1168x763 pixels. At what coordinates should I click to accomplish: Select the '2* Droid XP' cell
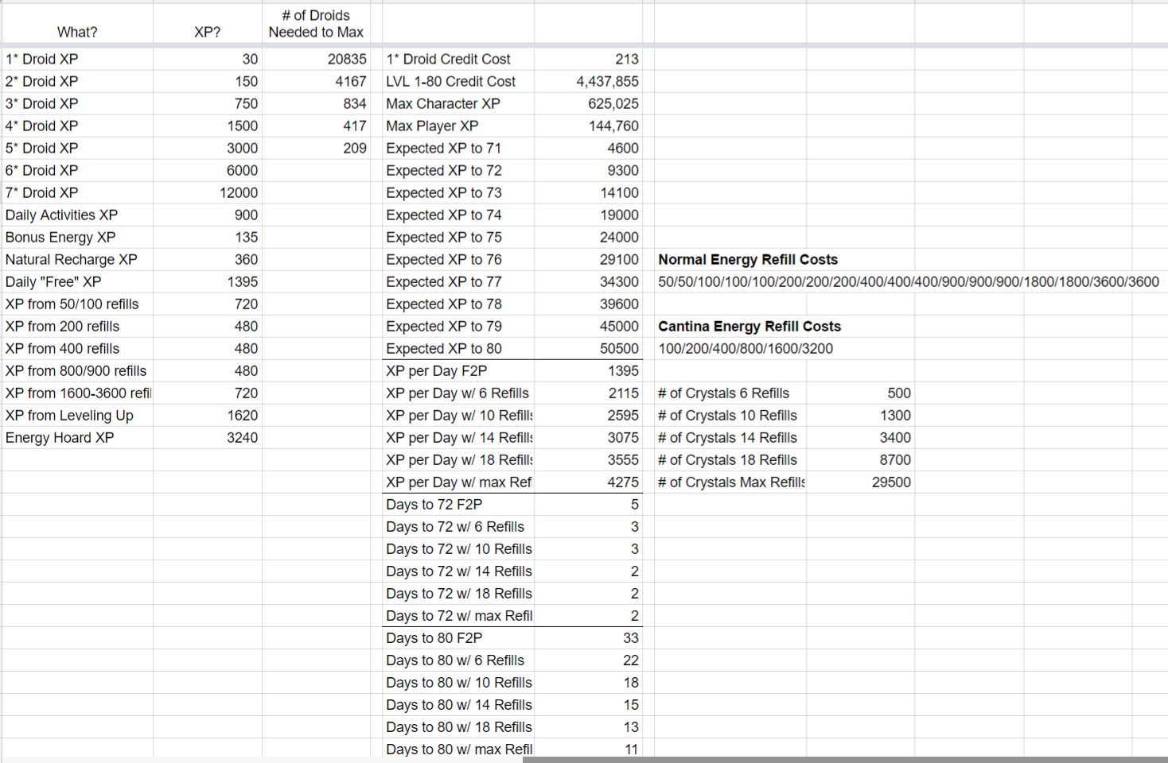pyautogui.click(x=77, y=81)
